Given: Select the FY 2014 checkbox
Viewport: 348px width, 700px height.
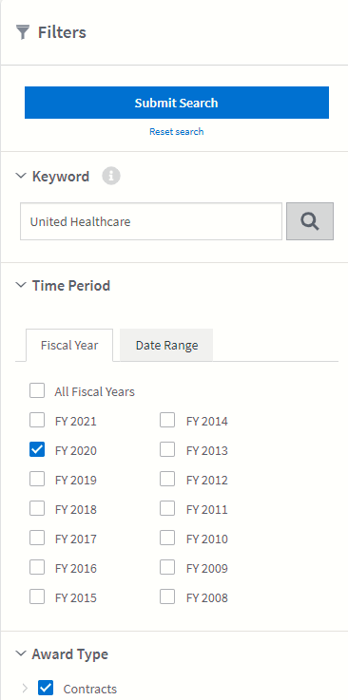Looking at the screenshot, I should (x=167, y=420).
